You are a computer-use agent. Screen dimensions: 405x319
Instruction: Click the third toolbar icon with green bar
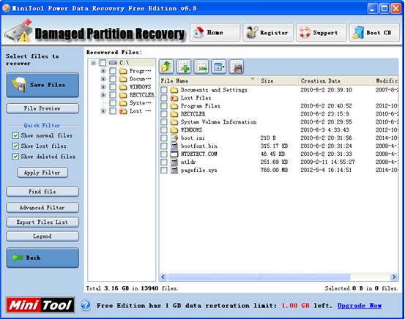click(x=201, y=67)
